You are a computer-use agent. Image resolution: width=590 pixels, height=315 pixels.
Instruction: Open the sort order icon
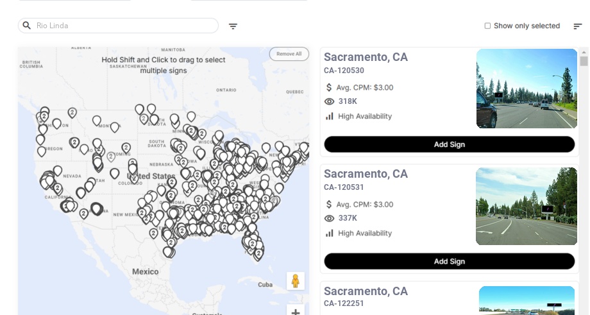(578, 26)
